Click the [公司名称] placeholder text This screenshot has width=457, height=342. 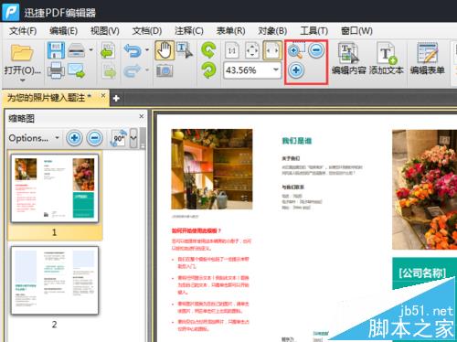pyautogui.click(x=422, y=273)
